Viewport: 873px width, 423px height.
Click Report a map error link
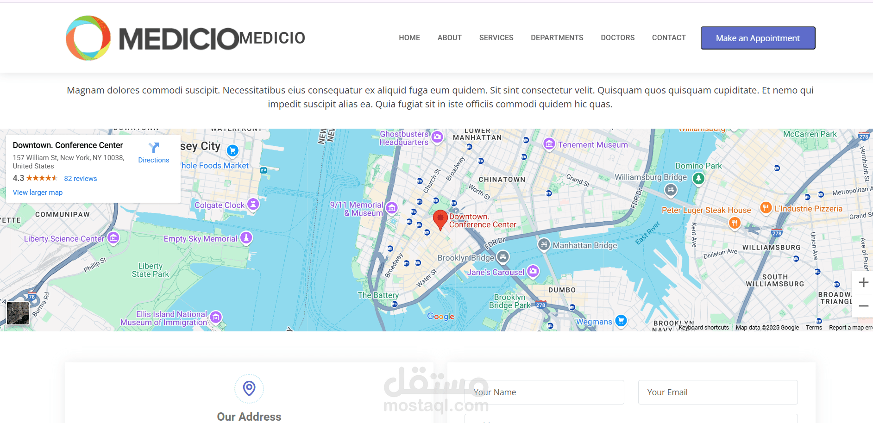tap(851, 328)
